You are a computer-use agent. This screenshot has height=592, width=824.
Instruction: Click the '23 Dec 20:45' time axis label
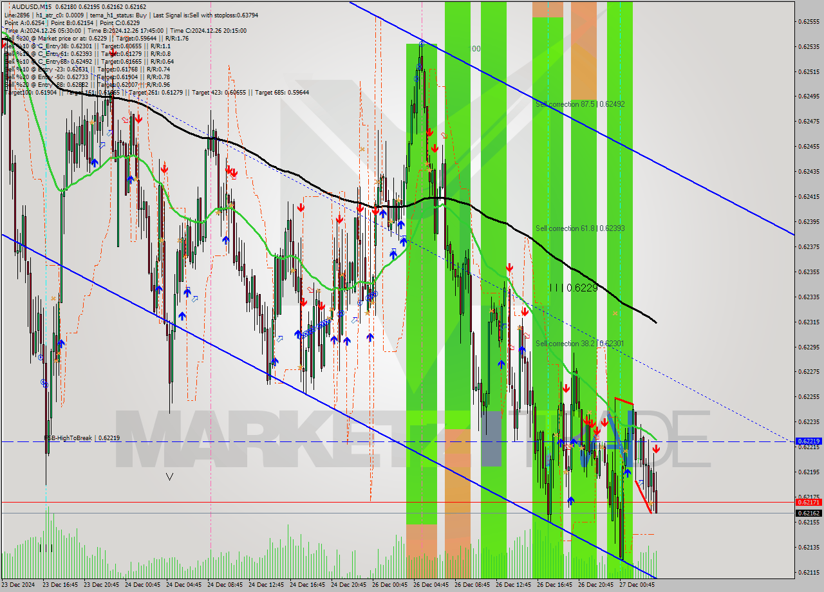coord(102,585)
